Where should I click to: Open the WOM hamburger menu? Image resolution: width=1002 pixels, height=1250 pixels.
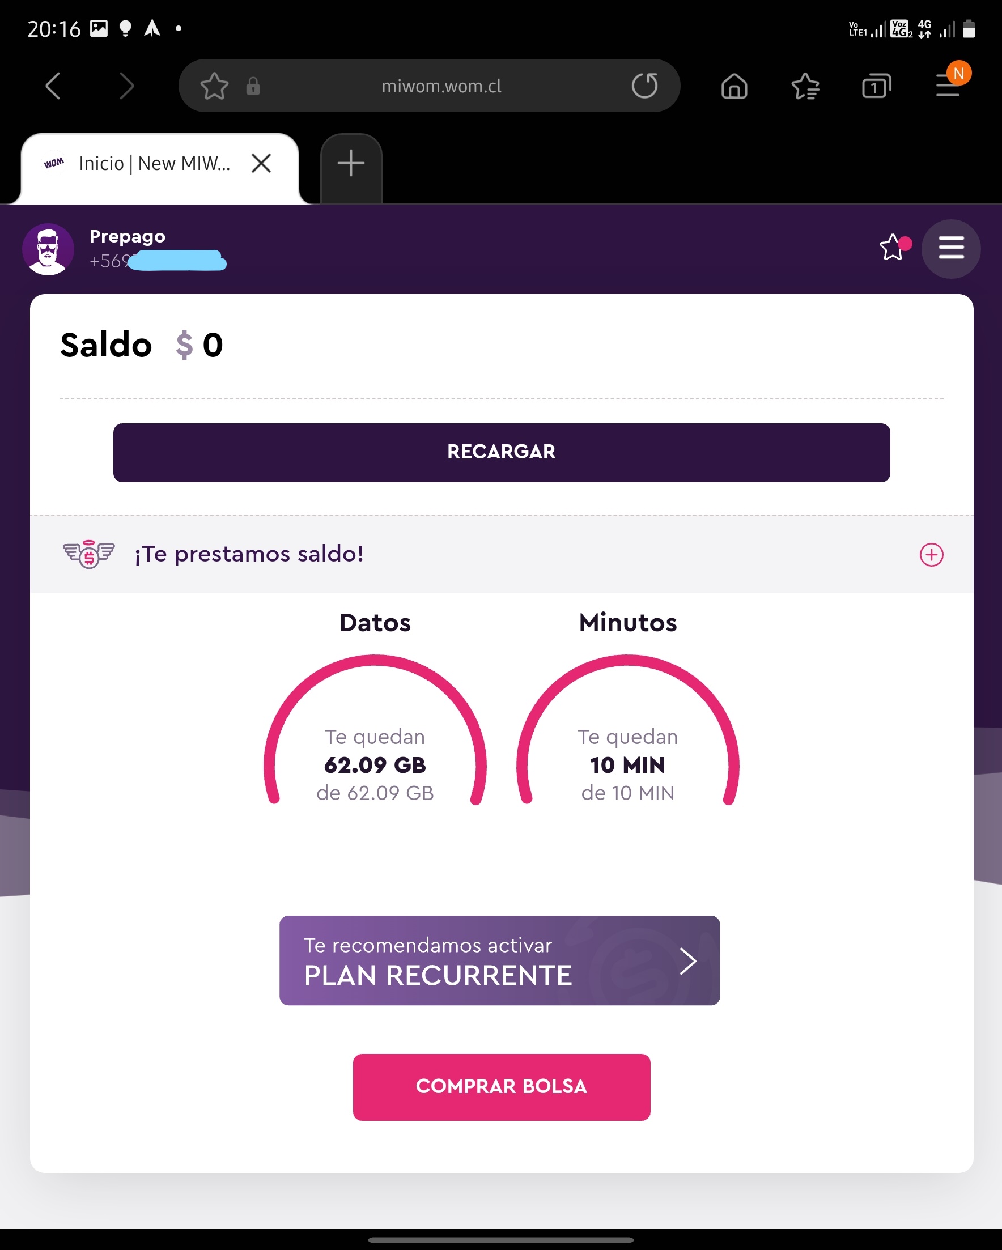click(951, 249)
